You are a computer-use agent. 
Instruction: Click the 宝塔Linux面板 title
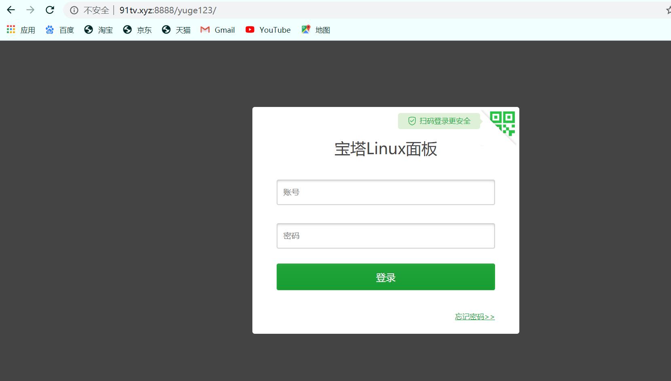385,149
